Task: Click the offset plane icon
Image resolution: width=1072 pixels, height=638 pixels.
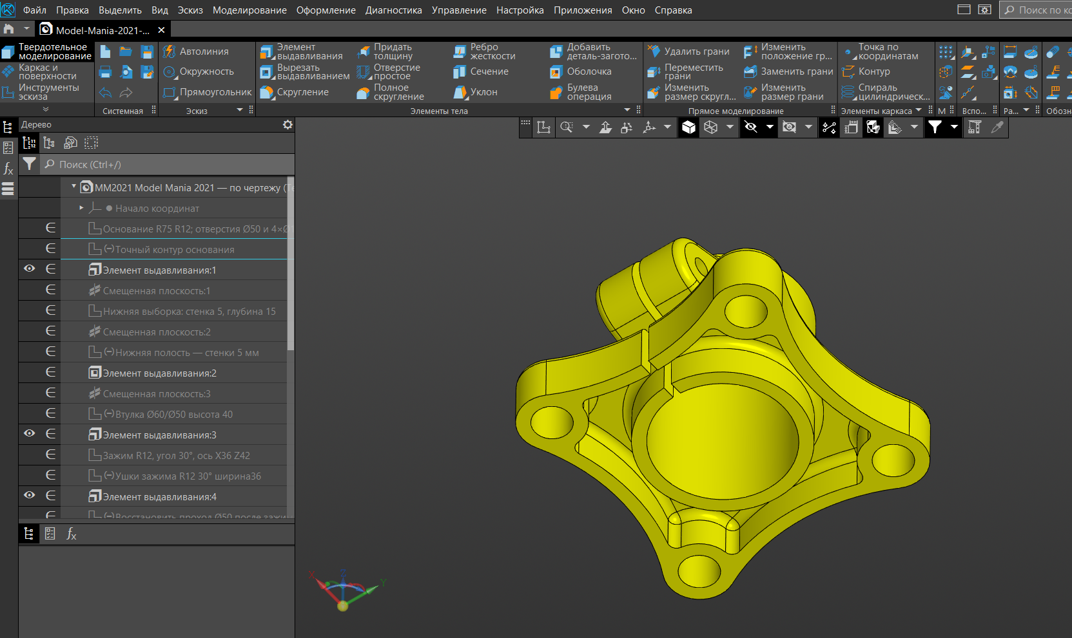Action: pos(968,72)
